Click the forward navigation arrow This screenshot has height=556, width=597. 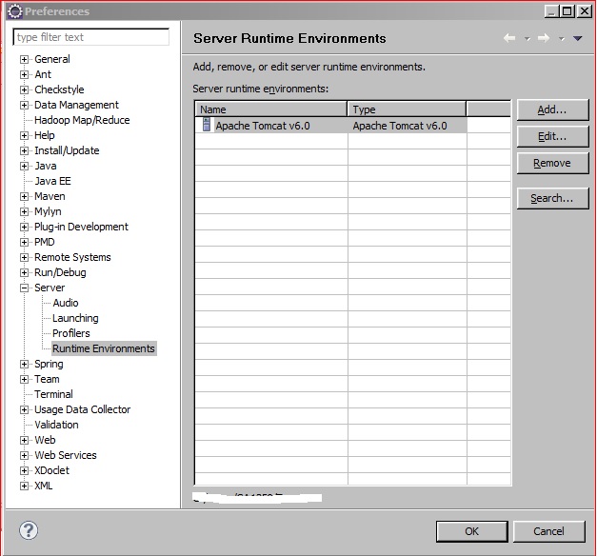pos(544,38)
